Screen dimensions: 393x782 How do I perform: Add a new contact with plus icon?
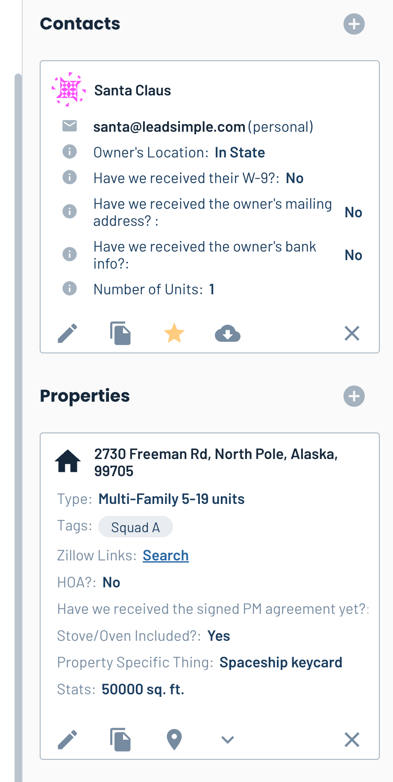(x=354, y=24)
